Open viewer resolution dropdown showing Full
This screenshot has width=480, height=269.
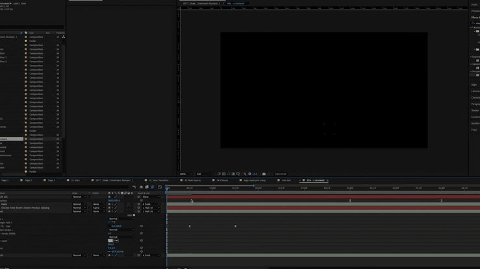[x=205, y=174]
